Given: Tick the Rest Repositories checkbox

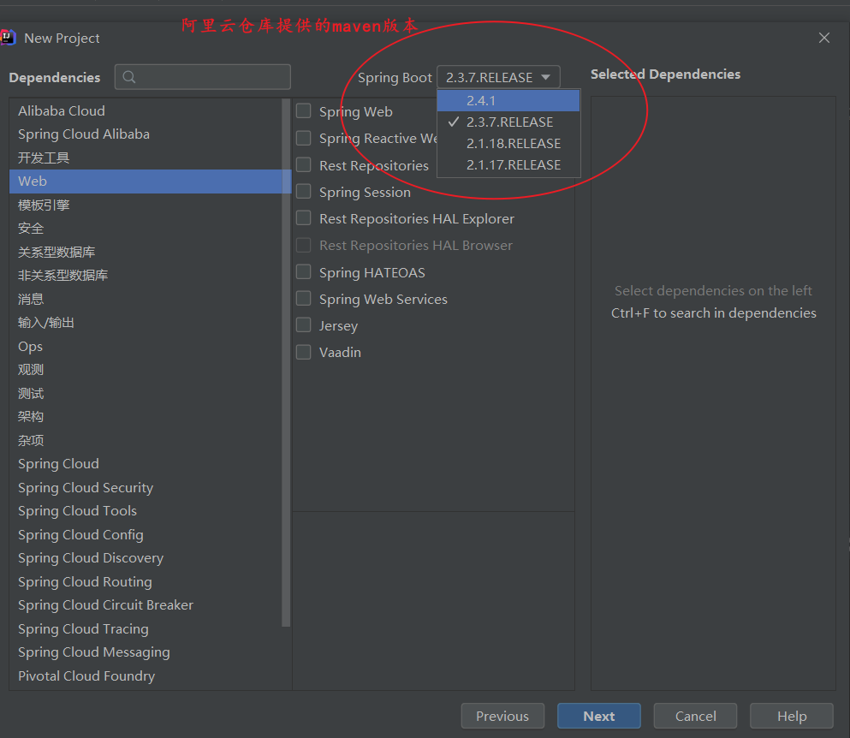Looking at the screenshot, I should click(x=304, y=165).
